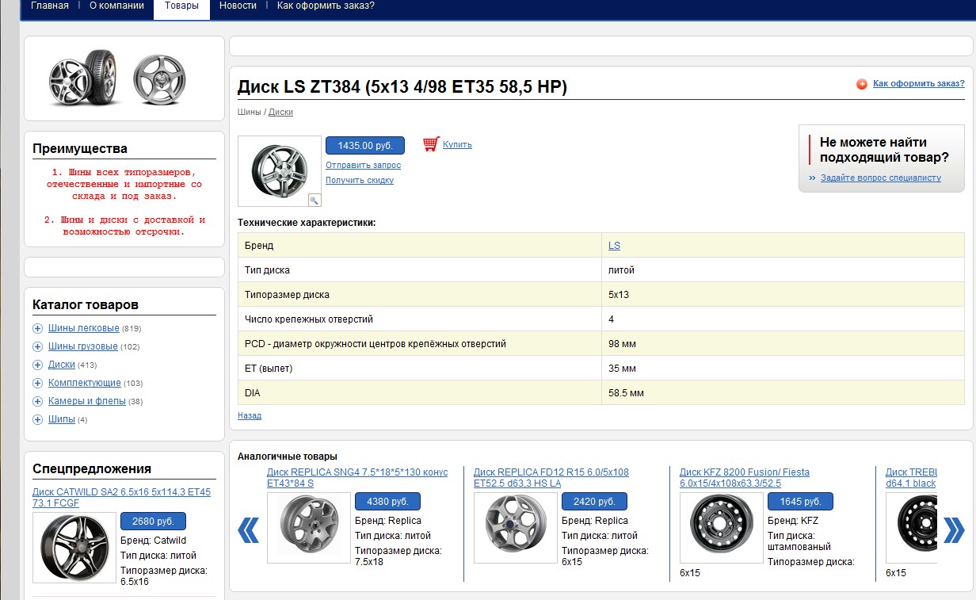Viewport: 976px width, 600px height.
Task: Click the 4380 руб. price button
Action: 387,502
